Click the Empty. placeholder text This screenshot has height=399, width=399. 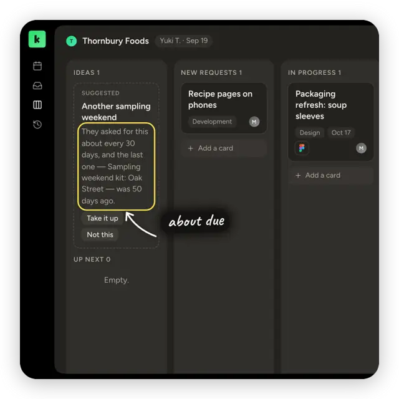click(117, 280)
